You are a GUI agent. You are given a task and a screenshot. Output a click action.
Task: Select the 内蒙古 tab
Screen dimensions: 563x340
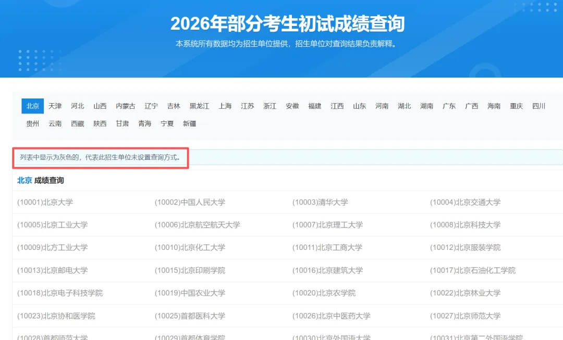coord(125,106)
